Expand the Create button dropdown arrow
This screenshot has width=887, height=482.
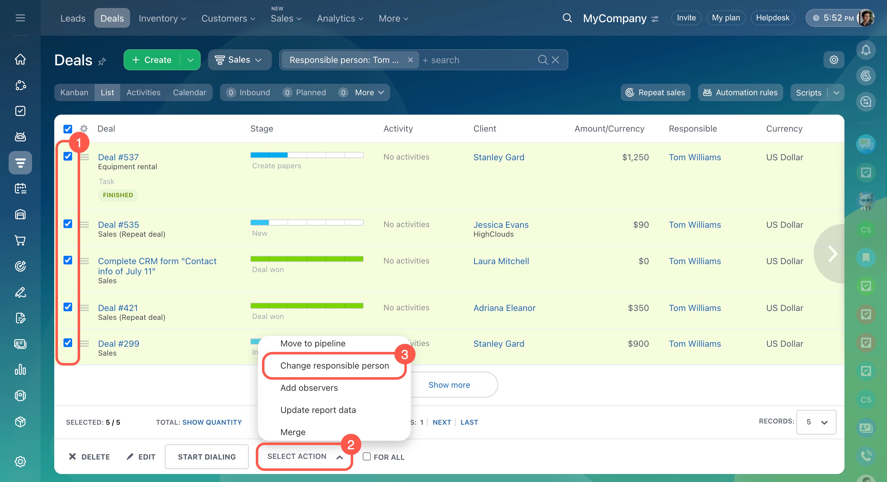click(x=190, y=60)
